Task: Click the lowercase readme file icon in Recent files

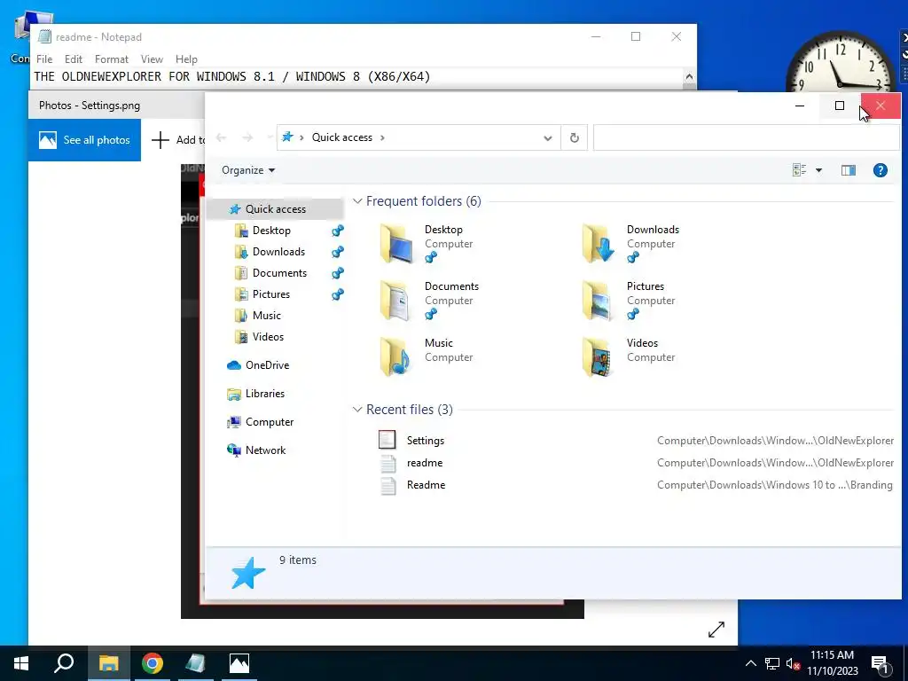Action: point(388,463)
